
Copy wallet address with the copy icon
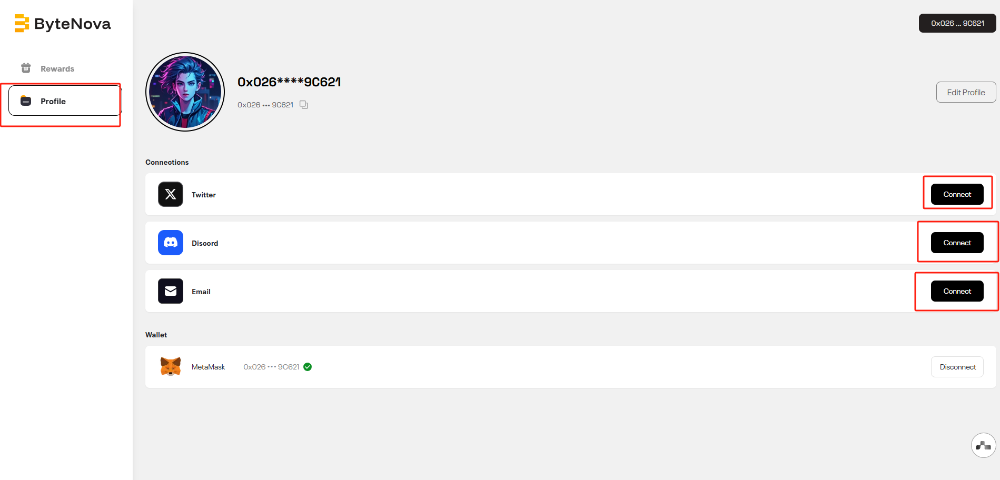[x=304, y=105]
